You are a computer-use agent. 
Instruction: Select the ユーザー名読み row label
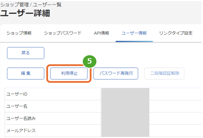(x=21, y=118)
